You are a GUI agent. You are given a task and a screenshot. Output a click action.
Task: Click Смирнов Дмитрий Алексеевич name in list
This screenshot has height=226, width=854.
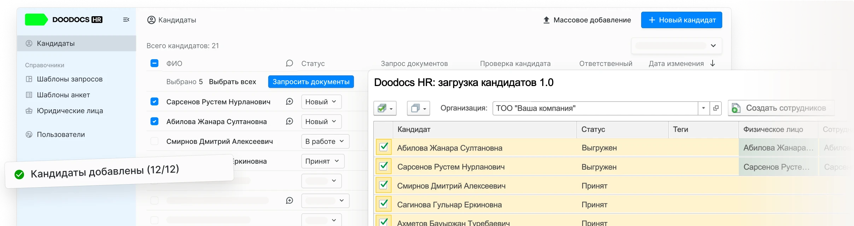coord(220,141)
